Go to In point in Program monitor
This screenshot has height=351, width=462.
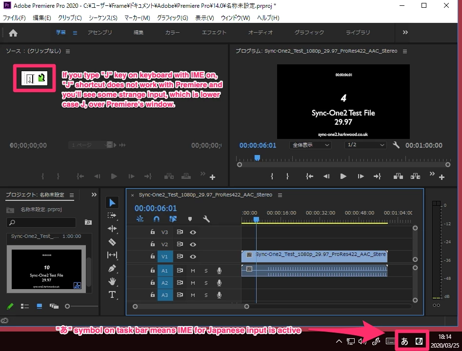(309, 176)
